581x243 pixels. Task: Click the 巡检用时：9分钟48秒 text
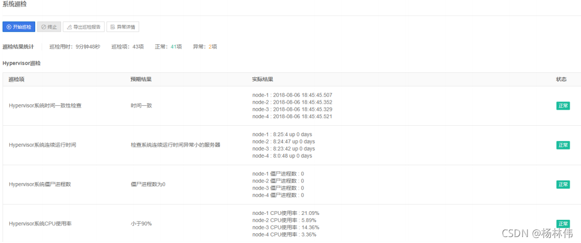point(75,46)
